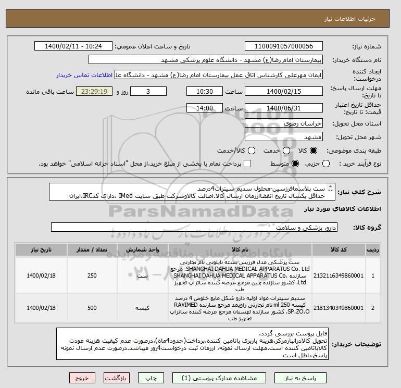Image resolution: width=401 pixels, height=388 pixels.
Task: Click the اطلاعات کالاهای مورد نیاز heading
Action: 343,209
